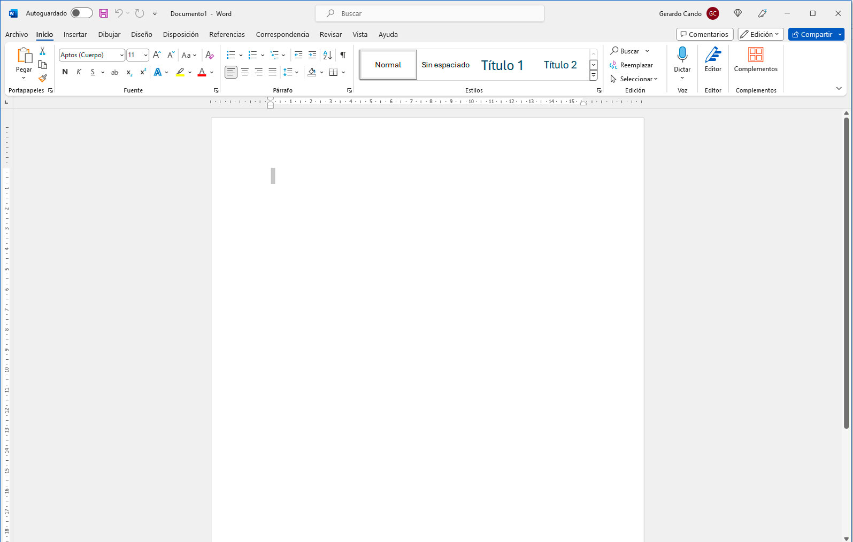Toggle strikethrough formatting
This screenshot has width=853, height=542.
[114, 72]
